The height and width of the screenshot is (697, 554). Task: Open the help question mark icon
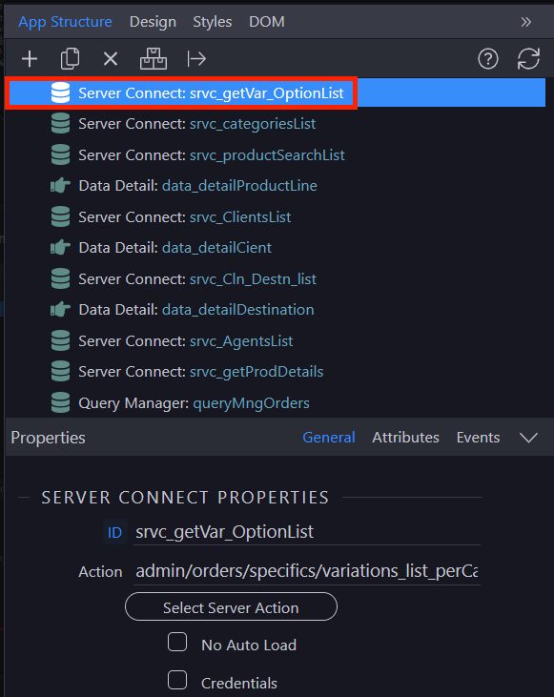point(488,59)
